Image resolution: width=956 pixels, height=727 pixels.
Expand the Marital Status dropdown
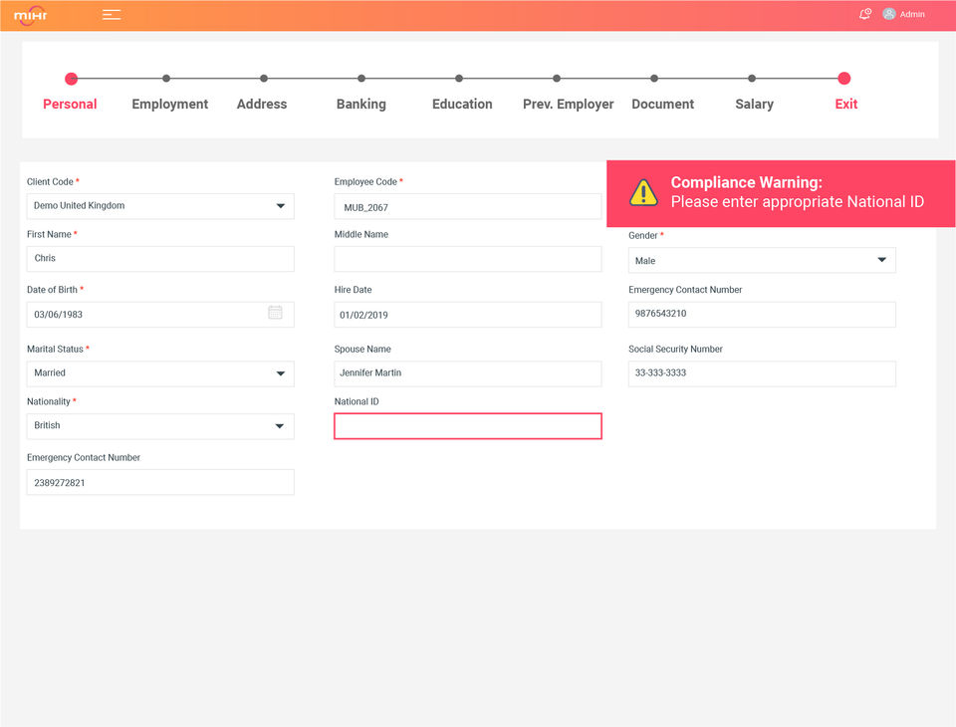pyautogui.click(x=280, y=373)
